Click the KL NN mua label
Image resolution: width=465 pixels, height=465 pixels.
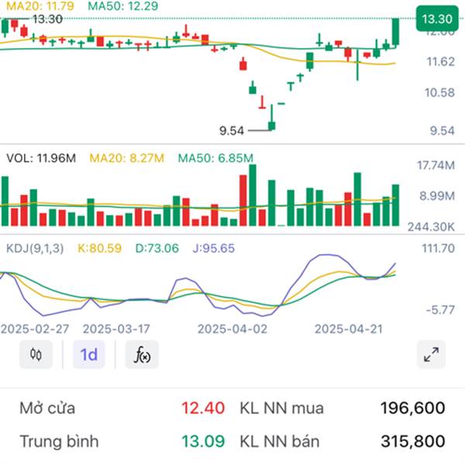coord(281,408)
